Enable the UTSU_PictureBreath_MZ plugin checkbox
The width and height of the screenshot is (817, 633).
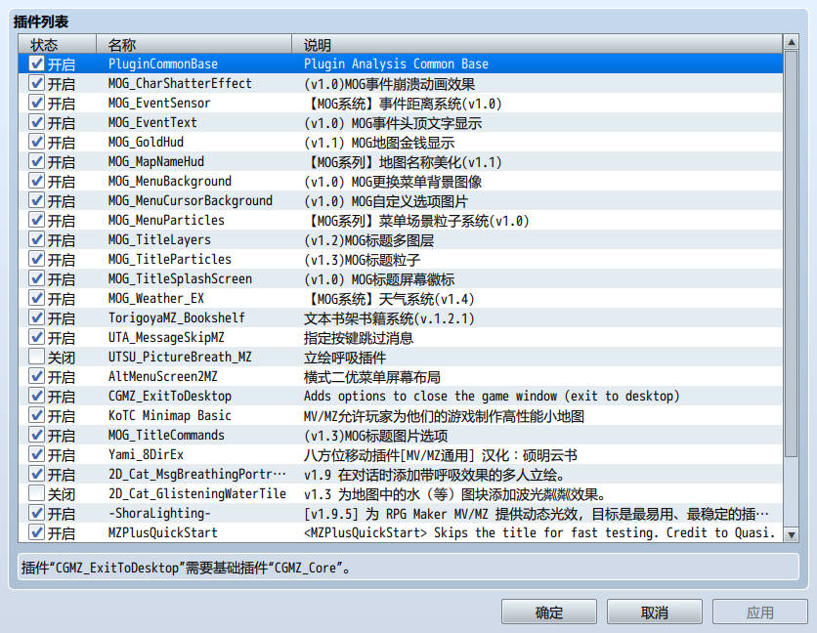click(36, 357)
